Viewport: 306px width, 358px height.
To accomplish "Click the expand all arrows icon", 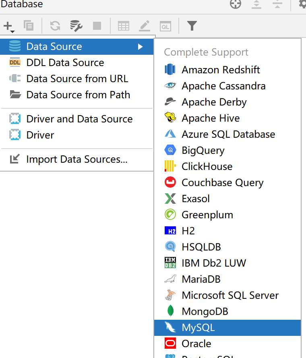I will (256, 4).
